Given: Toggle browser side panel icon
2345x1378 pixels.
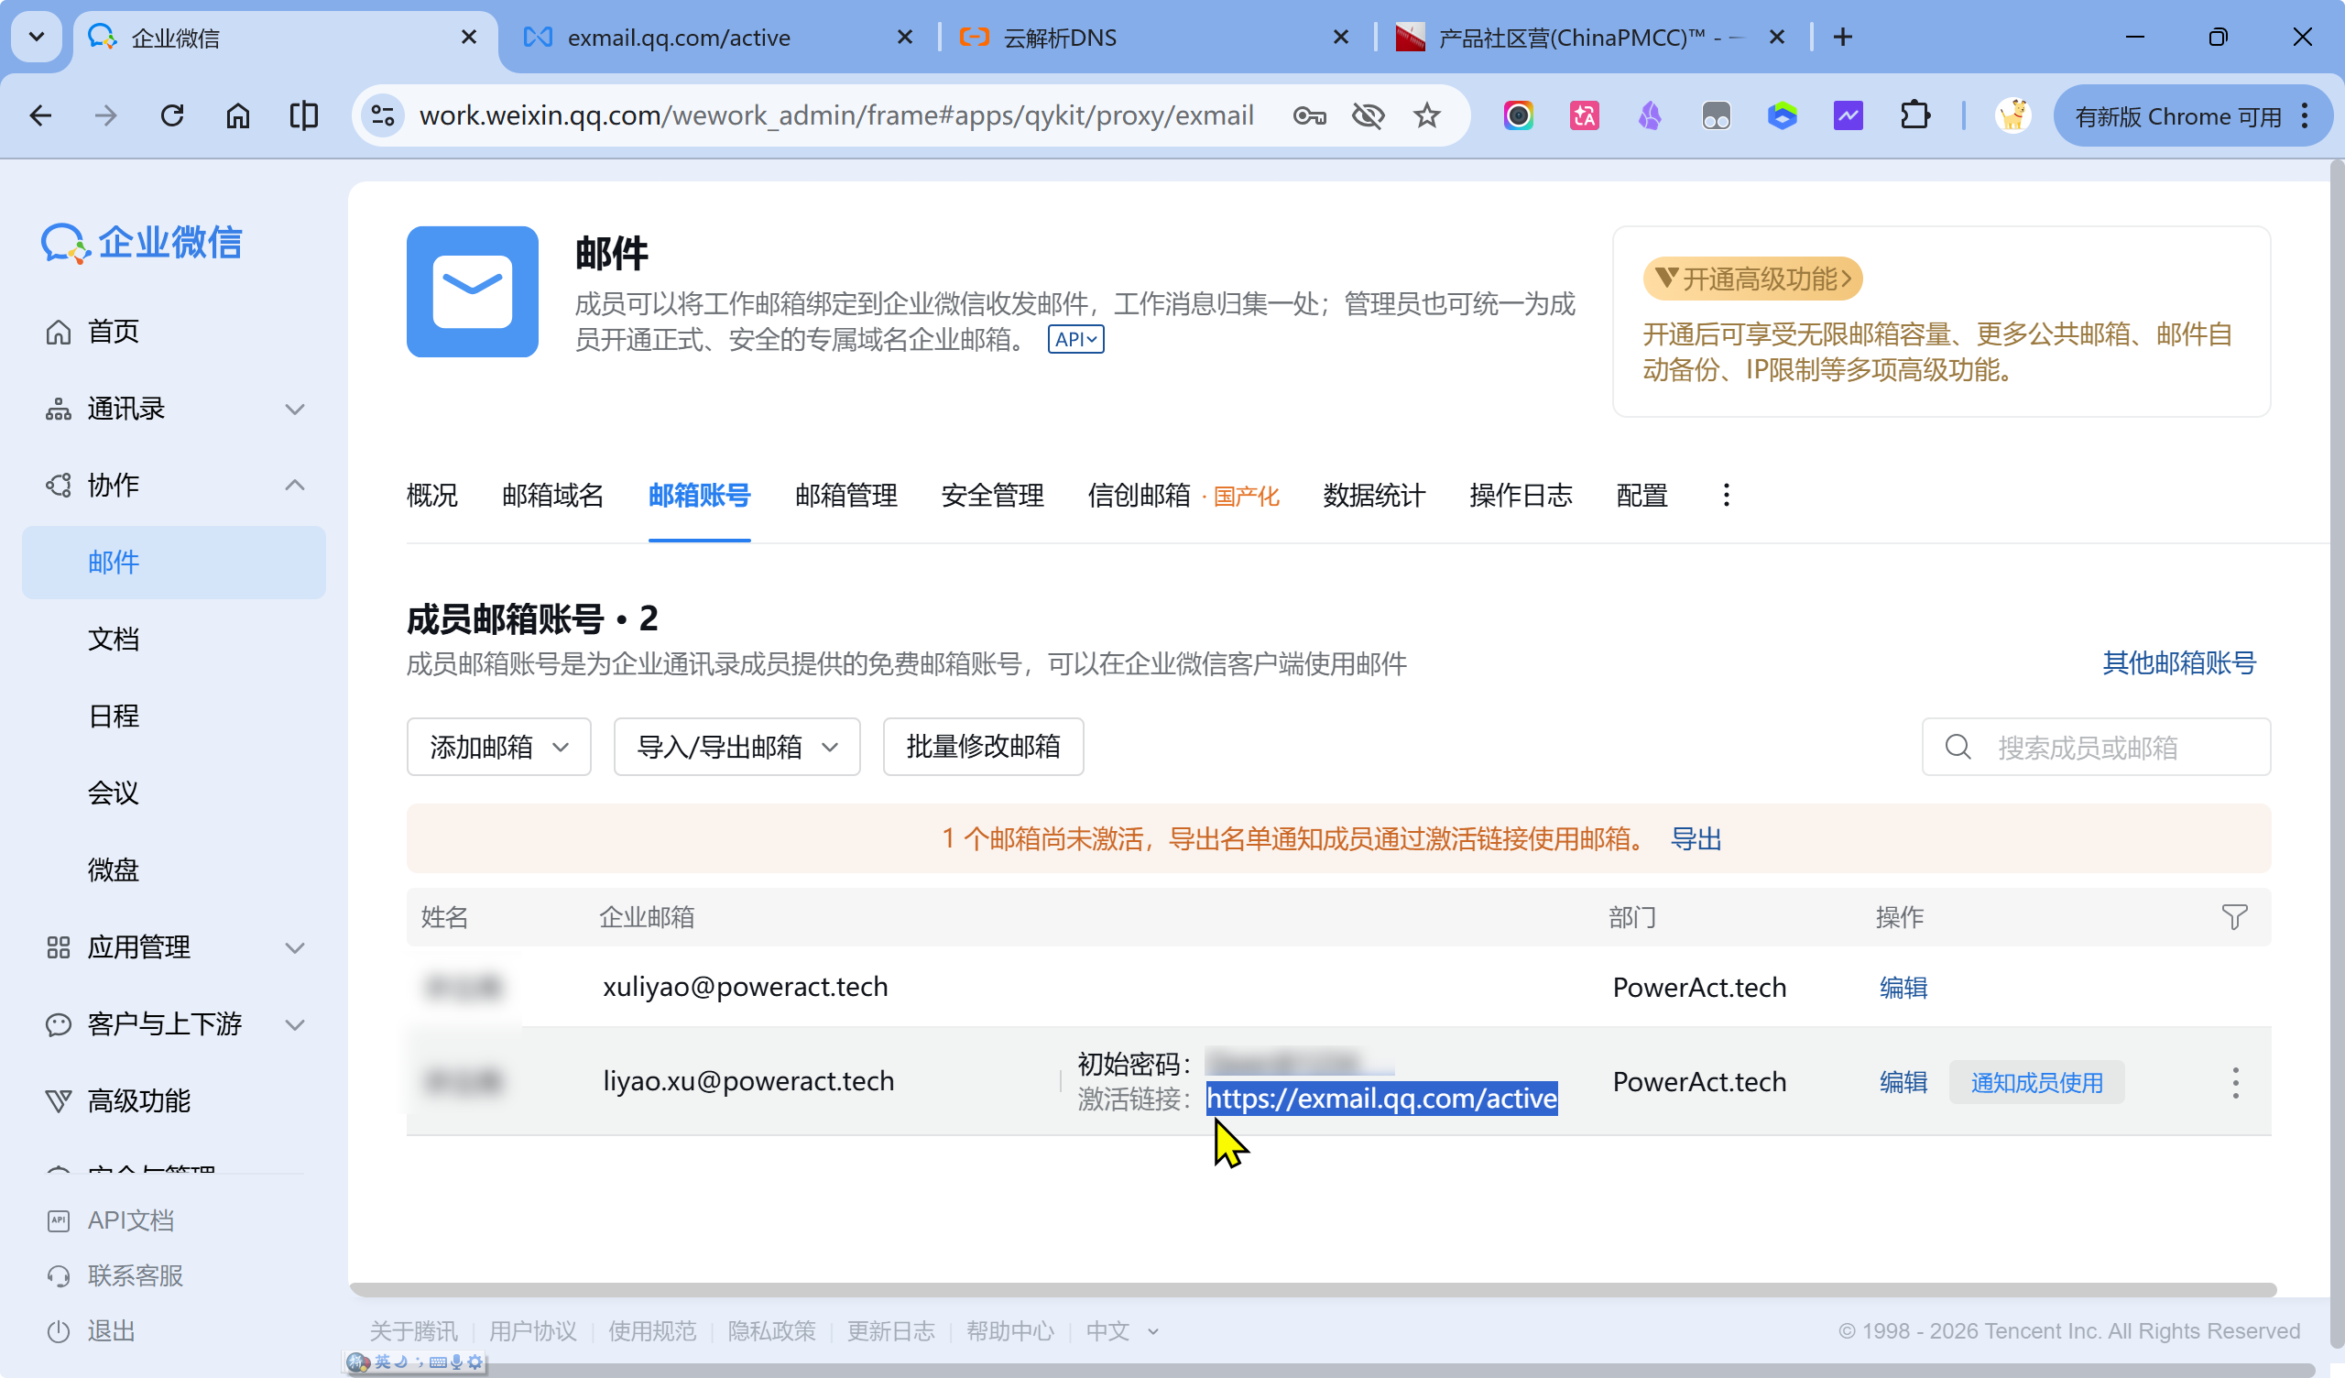Looking at the screenshot, I should [303, 115].
